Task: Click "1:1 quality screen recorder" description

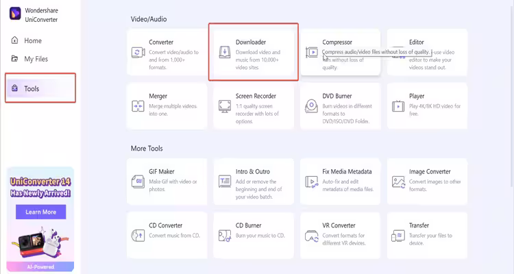Action: coord(257,114)
